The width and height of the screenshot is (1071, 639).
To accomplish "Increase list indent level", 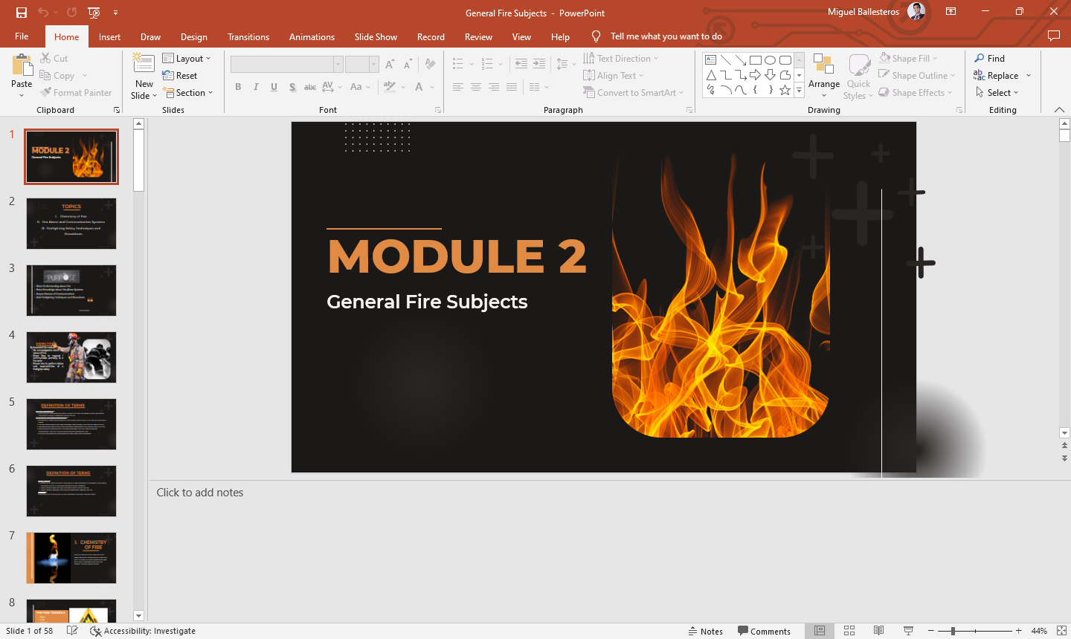I will click(x=539, y=64).
